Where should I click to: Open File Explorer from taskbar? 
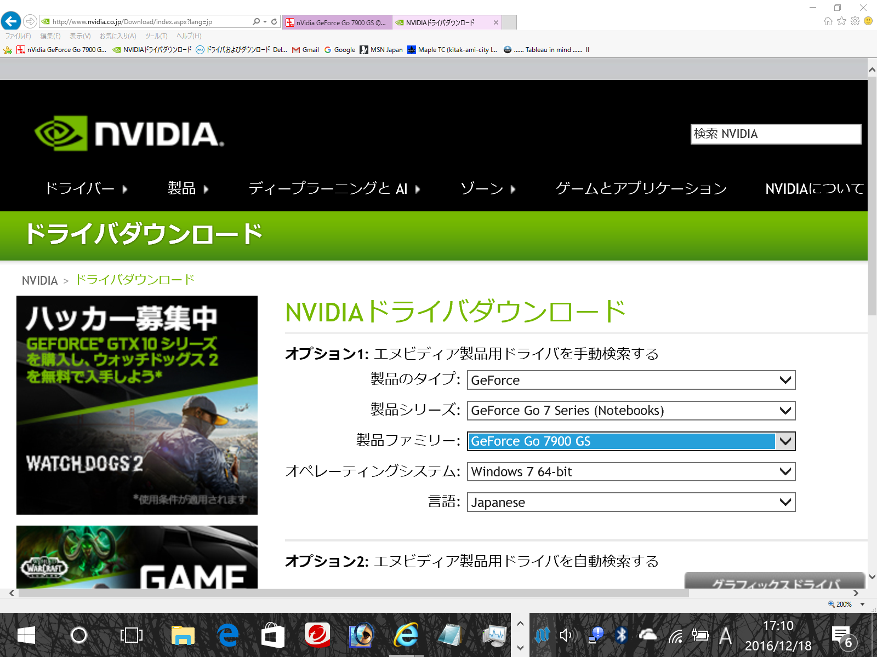point(183,635)
